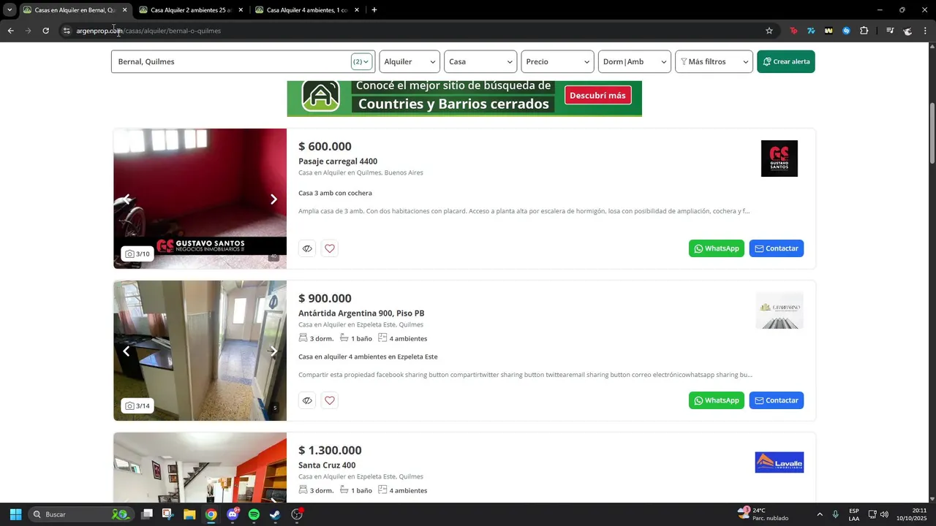This screenshot has height=526, width=936.
Task: Contact Antártida Argentina listing via WhatsApp
Action: pyautogui.click(x=717, y=400)
